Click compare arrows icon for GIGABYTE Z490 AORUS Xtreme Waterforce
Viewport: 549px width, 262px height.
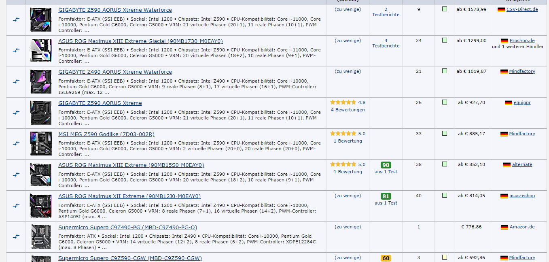point(16,81)
